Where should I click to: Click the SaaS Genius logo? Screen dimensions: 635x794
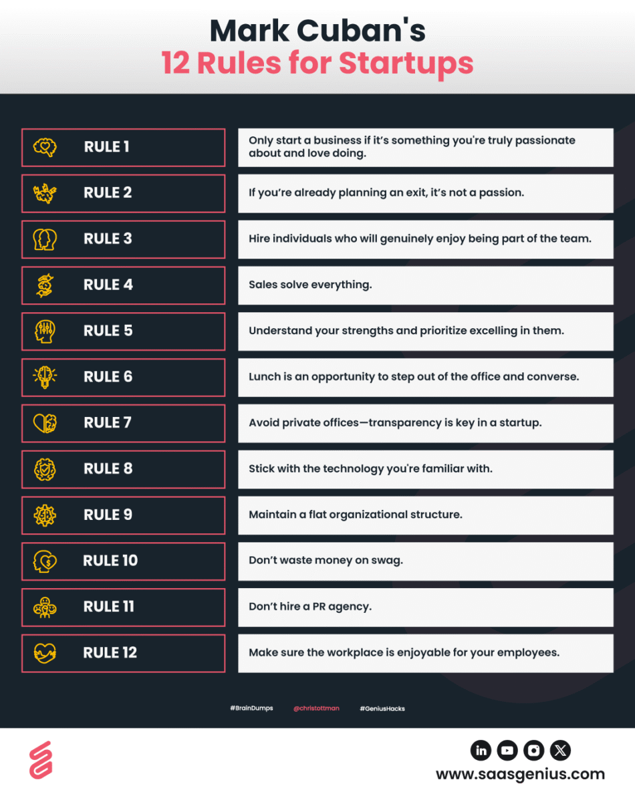(x=41, y=760)
